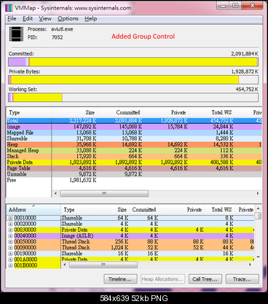Click the Private Bytes bar graph
Viewport: 268px width, 304px height.
coord(133,79)
